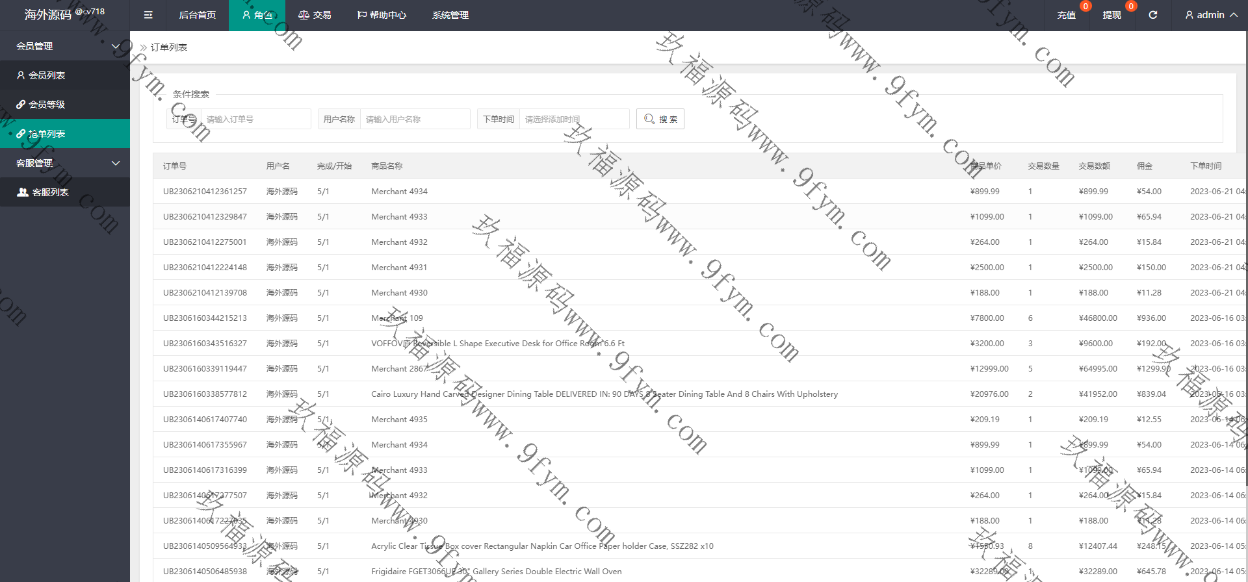Open the 充值 recharge notifications

pyautogui.click(x=1066, y=15)
